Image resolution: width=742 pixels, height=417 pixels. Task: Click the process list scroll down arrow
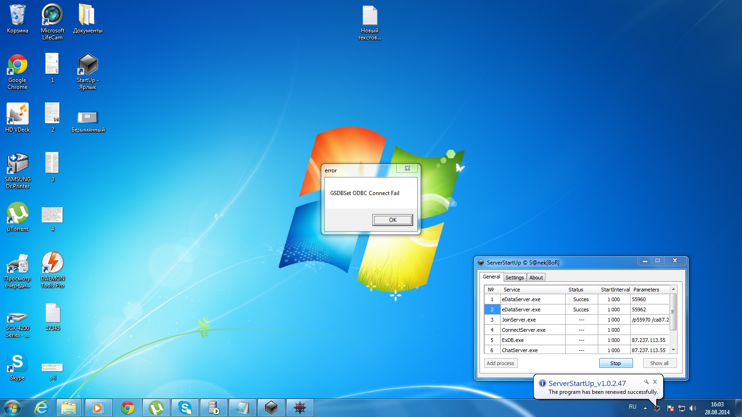coord(673,350)
